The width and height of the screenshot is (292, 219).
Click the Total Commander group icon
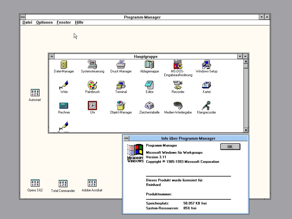(x=63, y=184)
